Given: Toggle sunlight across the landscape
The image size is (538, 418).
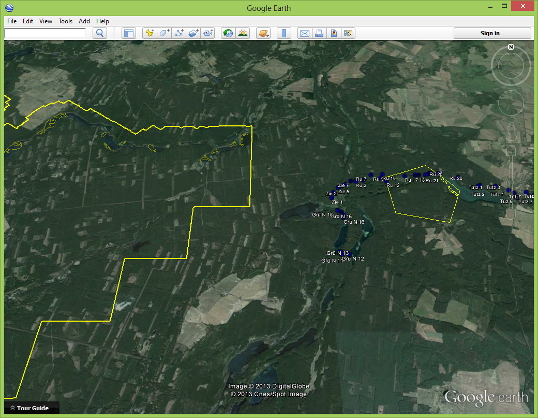Looking at the screenshot, I should [x=242, y=33].
